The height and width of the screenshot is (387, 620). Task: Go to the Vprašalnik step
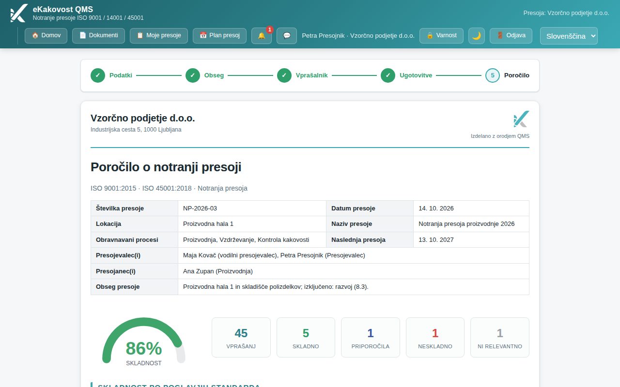[303, 75]
